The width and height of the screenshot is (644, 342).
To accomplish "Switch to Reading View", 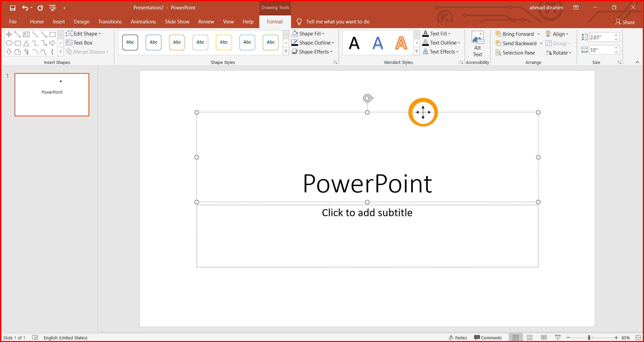I will click(x=544, y=338).
